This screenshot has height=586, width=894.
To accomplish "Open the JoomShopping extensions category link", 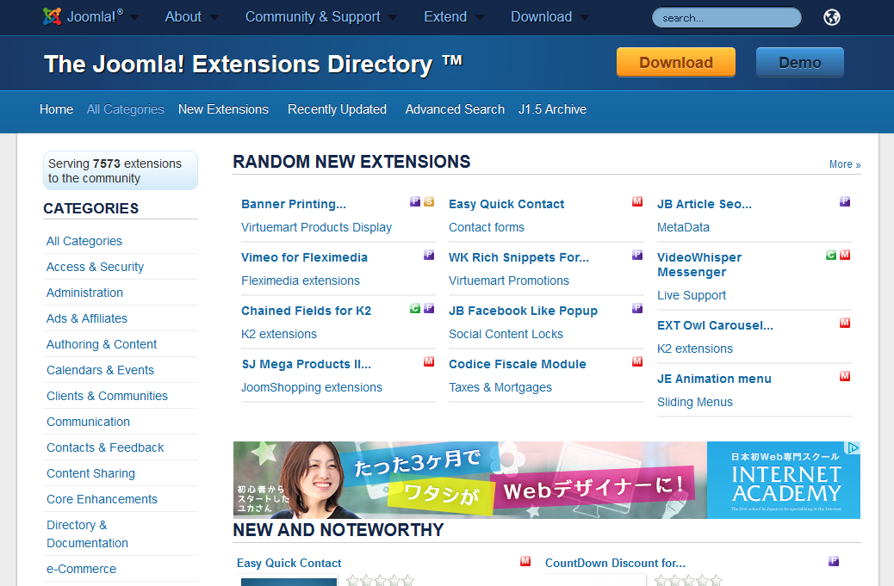I will coord(312,387).
